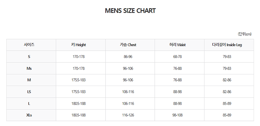The image size is (260, 126).
Task: Select the S size row label
Action: coord(29,57)
